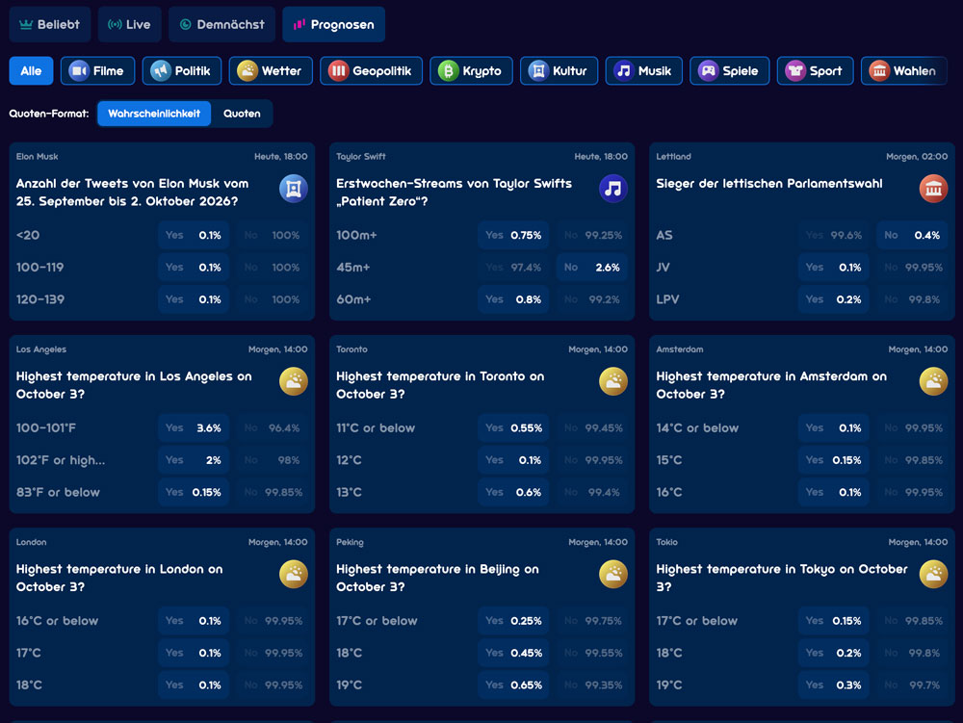
Task: Click the music note icon on Taylor Swift card
Action: point(612,189)
